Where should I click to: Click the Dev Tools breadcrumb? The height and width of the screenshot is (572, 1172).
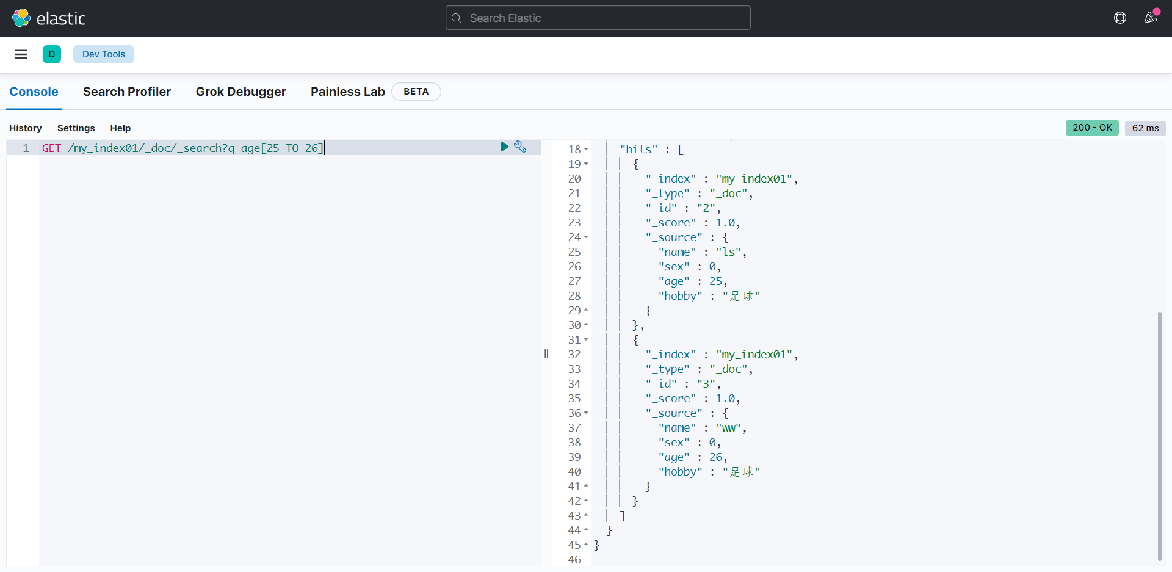[x=104, y=54]
